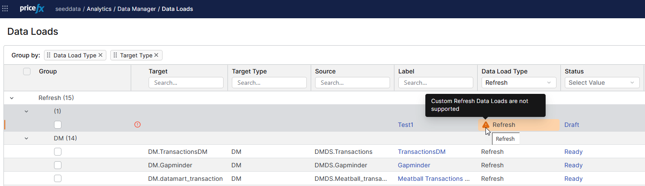Open the Status Select Value dropdown
645x186 pixels.
(x=602, y=83)
